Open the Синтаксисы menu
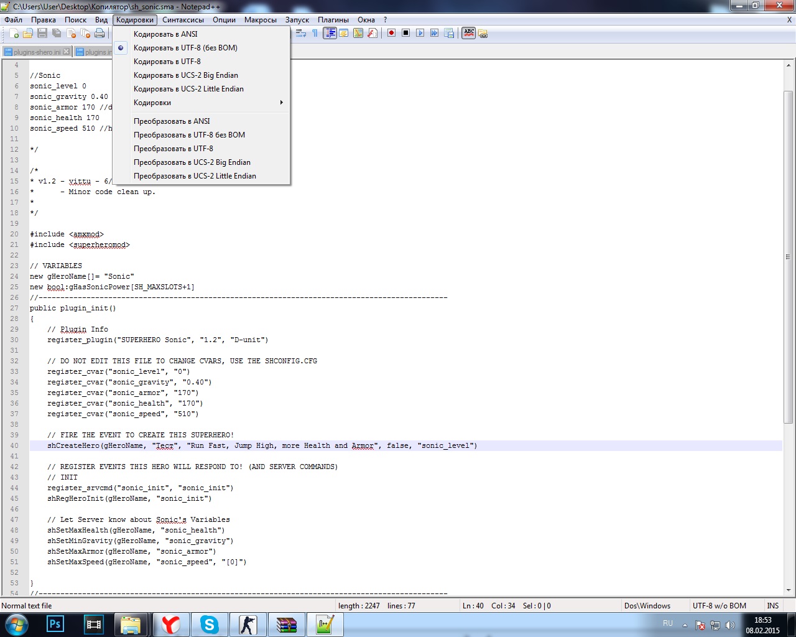 coord(183,20)
